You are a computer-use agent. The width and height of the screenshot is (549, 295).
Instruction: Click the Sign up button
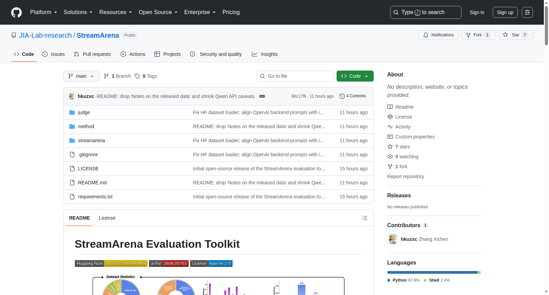[x=505, y=12]
